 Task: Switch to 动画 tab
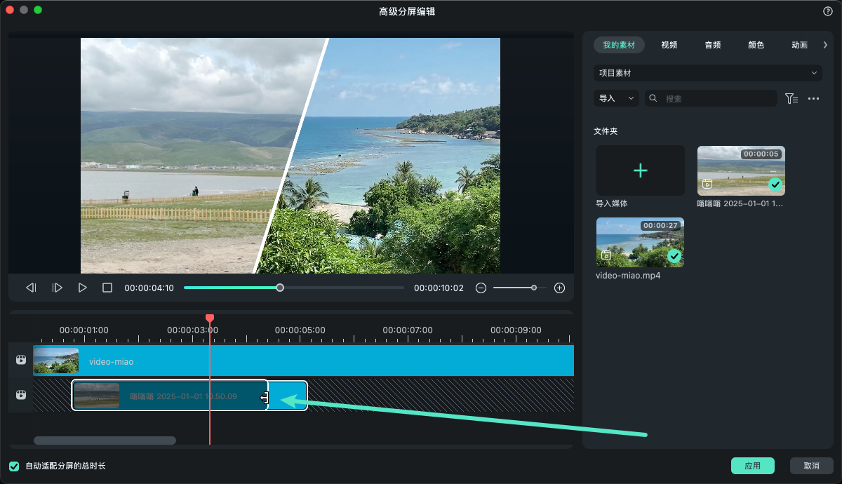[x=799, y=45]
